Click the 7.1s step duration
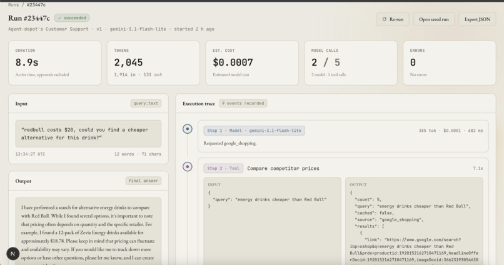504x265 pixels. point(478,168)
